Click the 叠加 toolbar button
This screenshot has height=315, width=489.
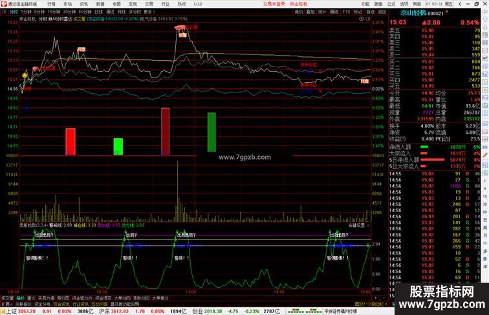tap(310, 12)
